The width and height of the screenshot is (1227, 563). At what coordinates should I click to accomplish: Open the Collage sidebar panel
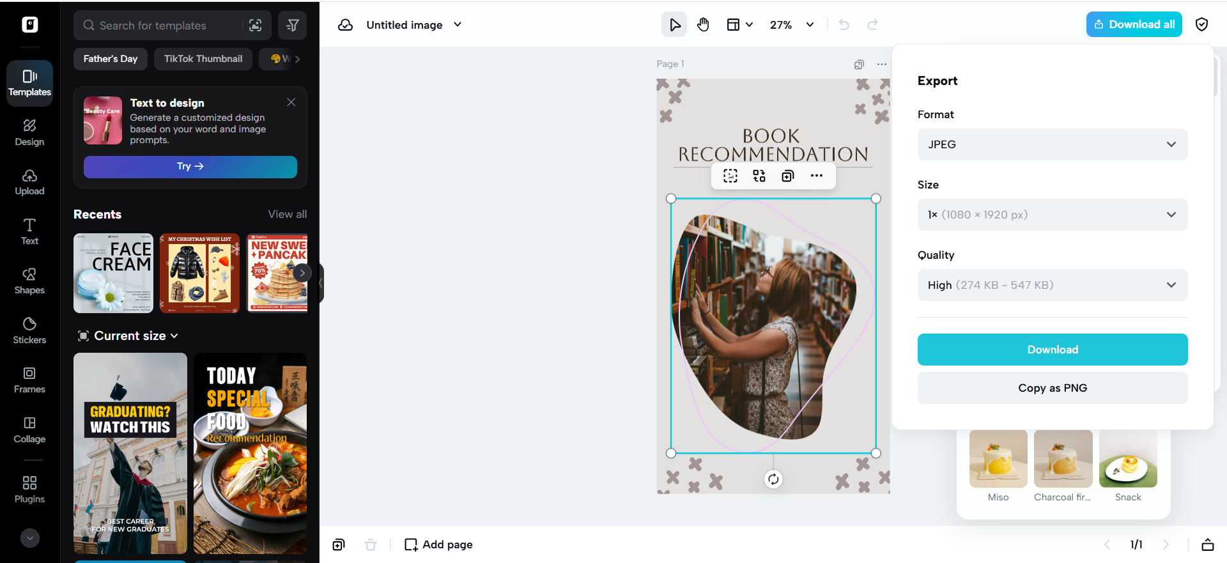tap(30, 430)
